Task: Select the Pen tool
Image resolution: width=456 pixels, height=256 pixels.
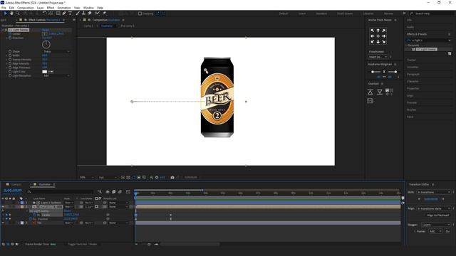Action: click(64, 14)
